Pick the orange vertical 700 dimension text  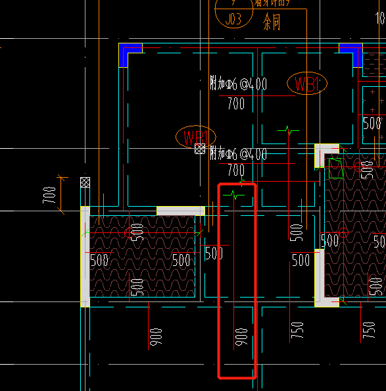pyautogui.click(x=49, y=195)
